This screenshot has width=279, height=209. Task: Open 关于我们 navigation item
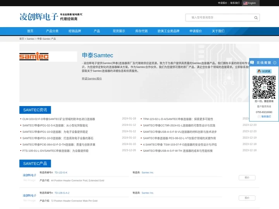click(218, 31)
